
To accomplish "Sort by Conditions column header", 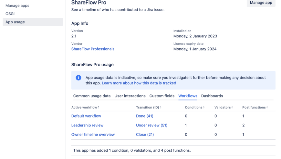I will (194, 107).
